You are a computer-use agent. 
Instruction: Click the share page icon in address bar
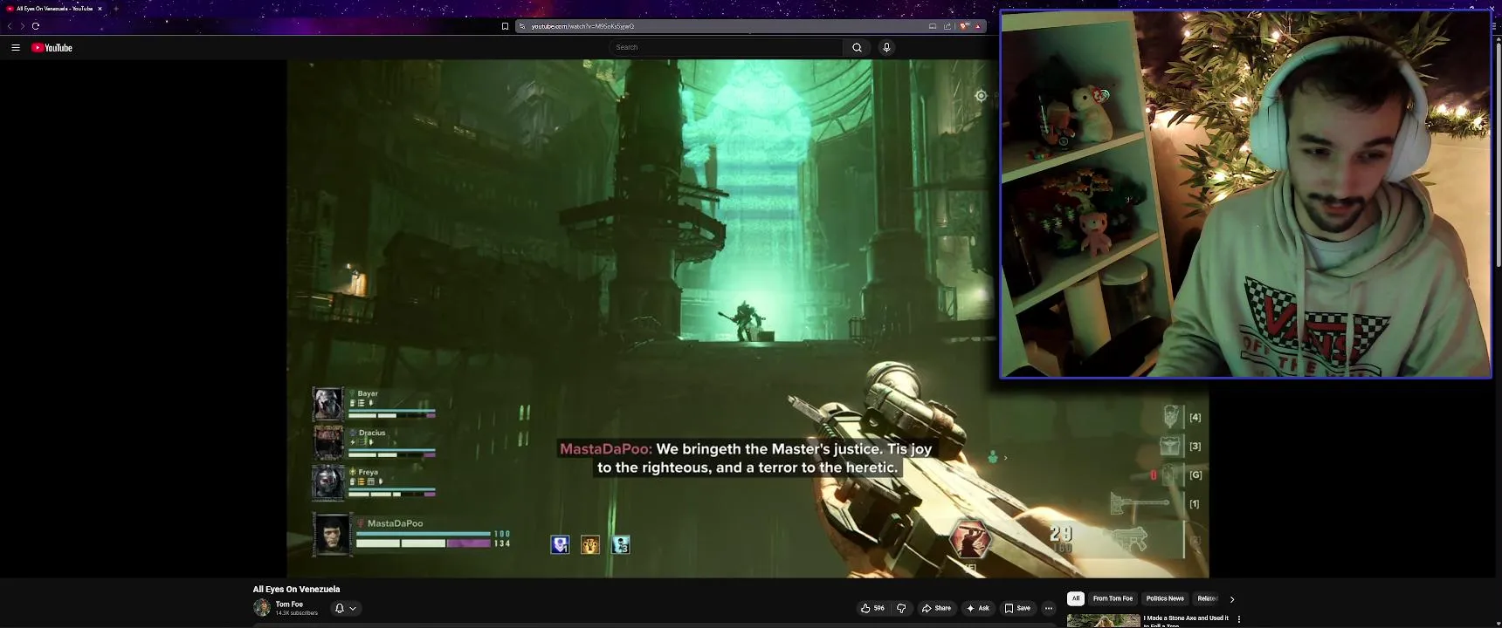(x=947, y=26)
